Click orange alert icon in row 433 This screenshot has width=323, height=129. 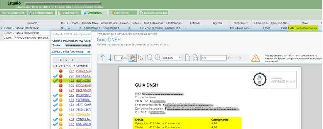61,110
